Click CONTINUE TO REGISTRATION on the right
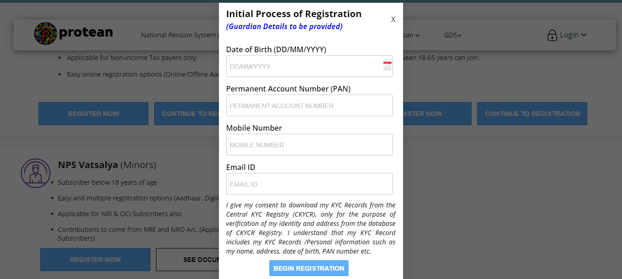 click(532, 113)
